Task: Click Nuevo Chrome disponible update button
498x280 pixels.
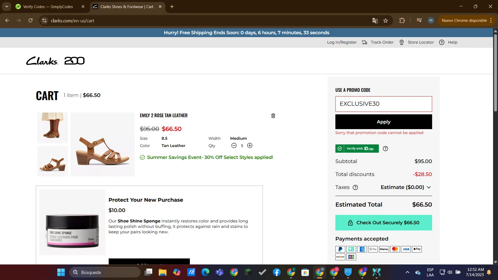Action: tap(464, 21)
